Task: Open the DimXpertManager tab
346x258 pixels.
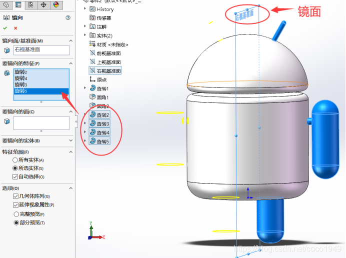Action: coord(43,5)
